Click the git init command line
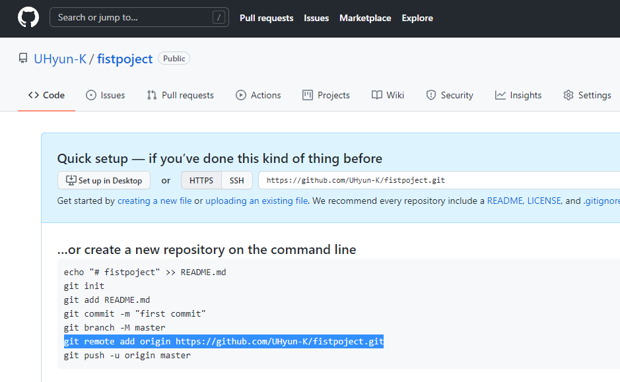 [x=84, y=286]
